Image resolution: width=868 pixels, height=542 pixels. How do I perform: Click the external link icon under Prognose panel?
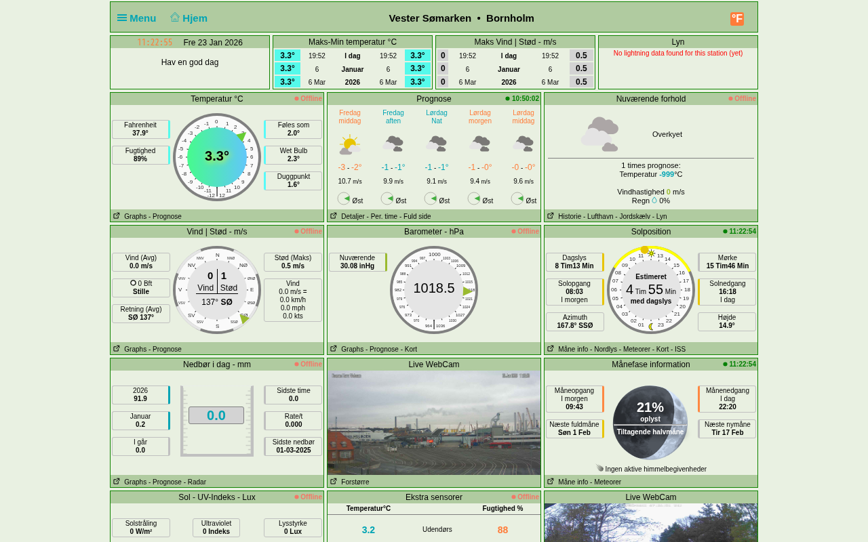tap(334, 216)
